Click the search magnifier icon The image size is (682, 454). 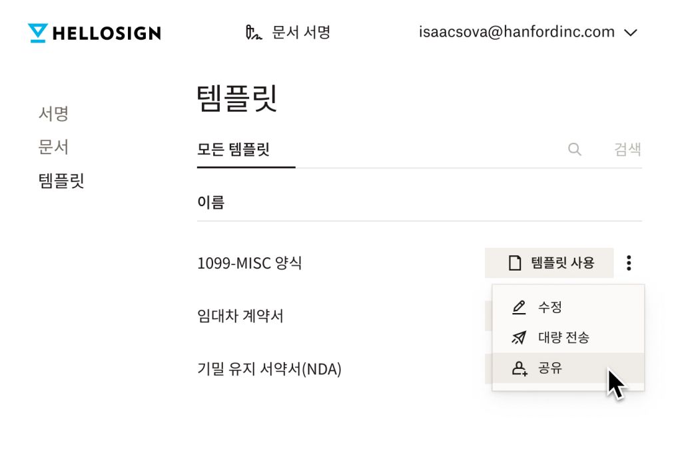pyautogui.click(x=574, y=149)
